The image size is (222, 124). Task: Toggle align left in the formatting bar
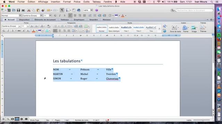pos(70,15)
